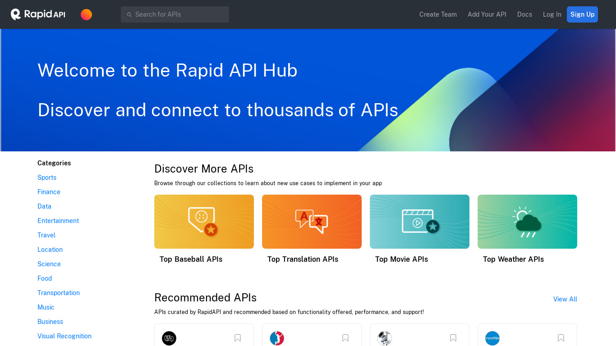Bookmark the Crunchbase API card
The image size is (616, 346).
tap(561, 338)
